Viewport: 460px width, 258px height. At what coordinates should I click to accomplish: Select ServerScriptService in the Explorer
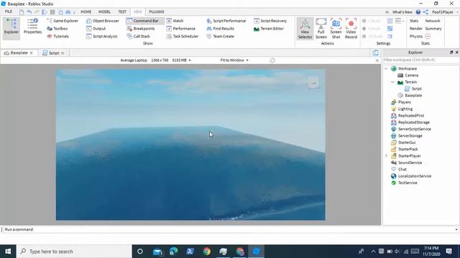(x=411, y=129)
